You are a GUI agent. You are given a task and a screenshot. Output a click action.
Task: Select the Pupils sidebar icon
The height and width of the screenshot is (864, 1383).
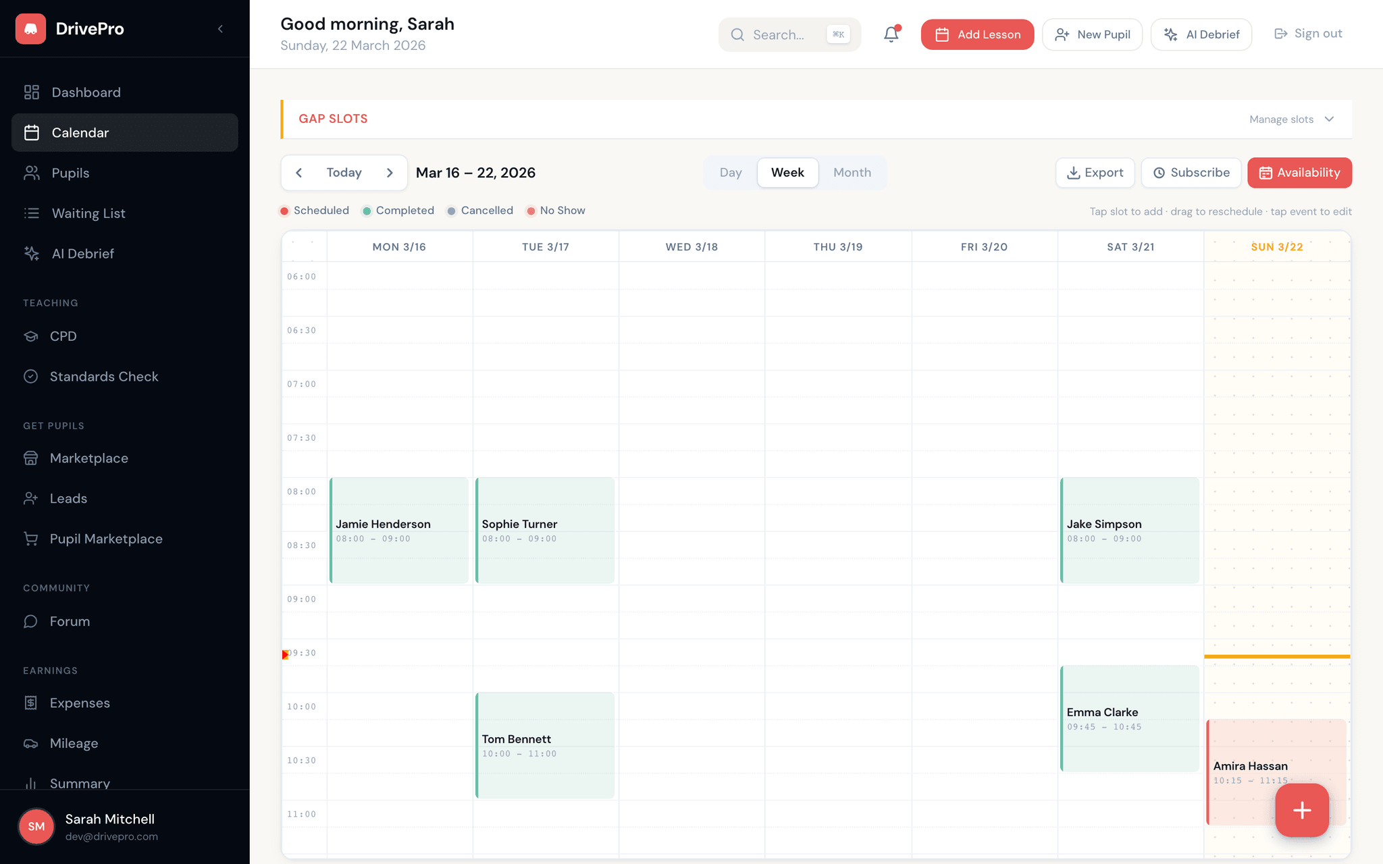click(32, 173)
